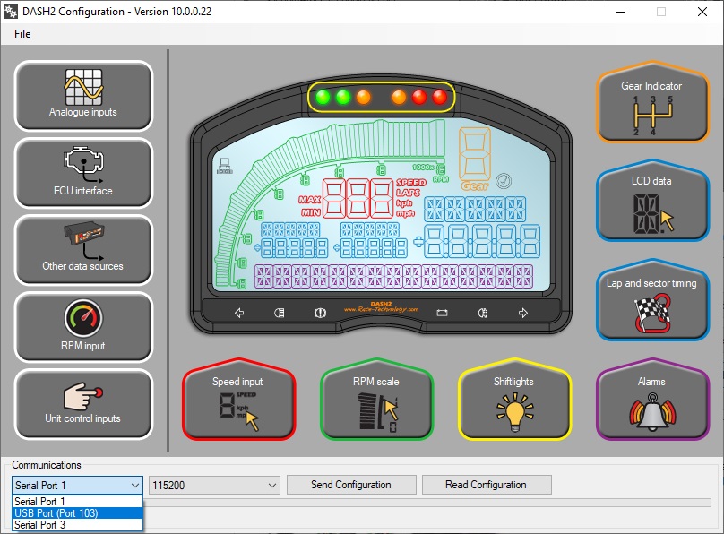Open the RPM input settings
The width and height of the screenshot is (724, 534).
click(x=83, y=328)
